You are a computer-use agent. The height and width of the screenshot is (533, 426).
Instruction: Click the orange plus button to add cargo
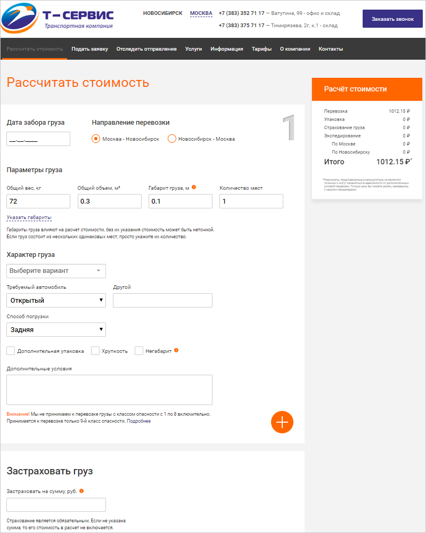click(282, 422)
